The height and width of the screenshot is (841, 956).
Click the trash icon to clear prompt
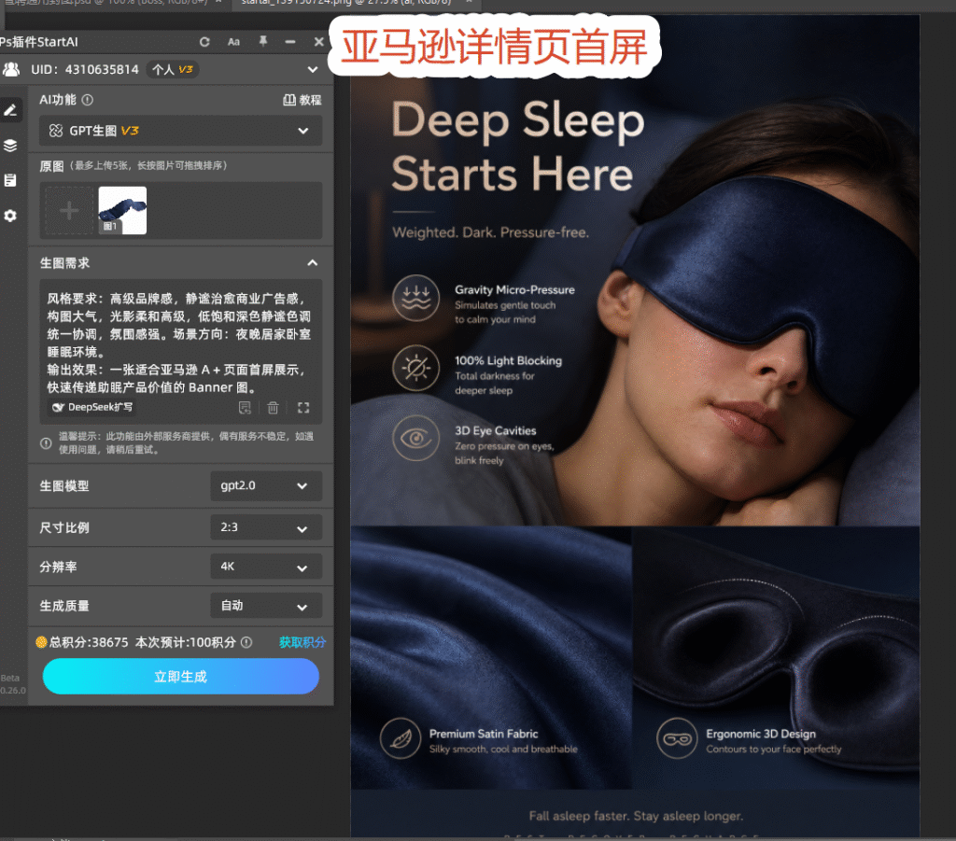pyautogui.click(x=274, y=408)
